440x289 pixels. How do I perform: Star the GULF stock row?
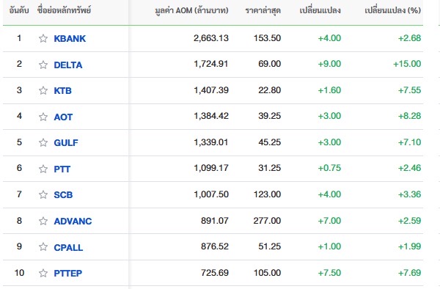pos(43,142)
